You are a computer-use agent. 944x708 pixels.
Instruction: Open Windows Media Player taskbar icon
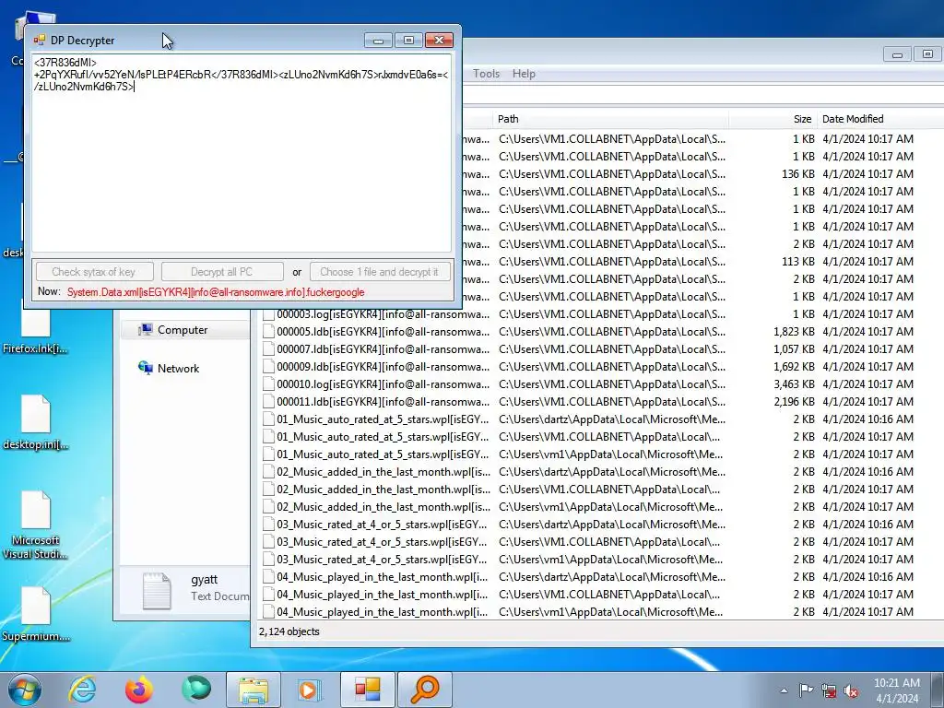(x=310, y=690)
